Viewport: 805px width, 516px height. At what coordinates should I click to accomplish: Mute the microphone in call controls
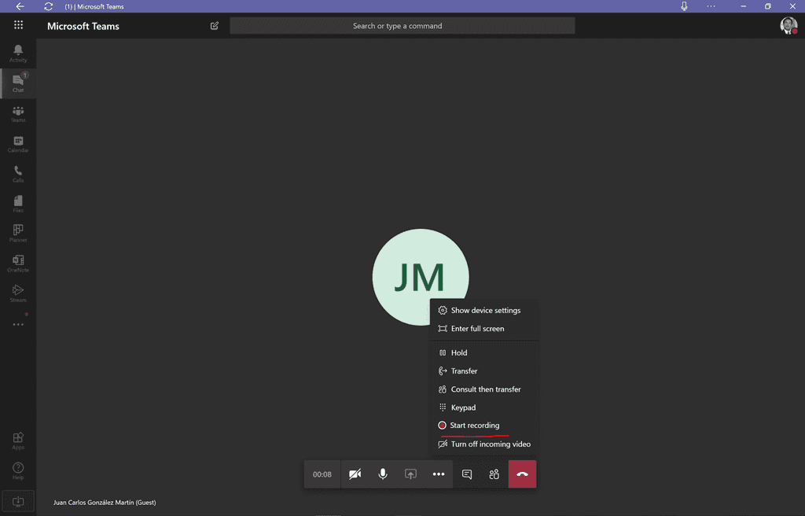(x=383, y=474)
